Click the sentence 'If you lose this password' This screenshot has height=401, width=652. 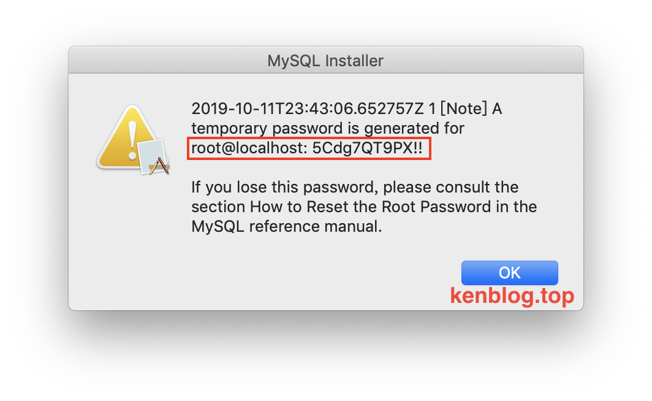click(284, 187)
